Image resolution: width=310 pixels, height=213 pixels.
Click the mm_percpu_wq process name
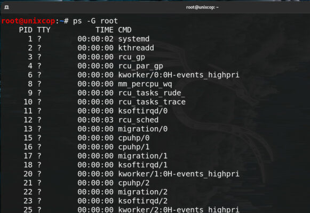[x=145, y=84]
